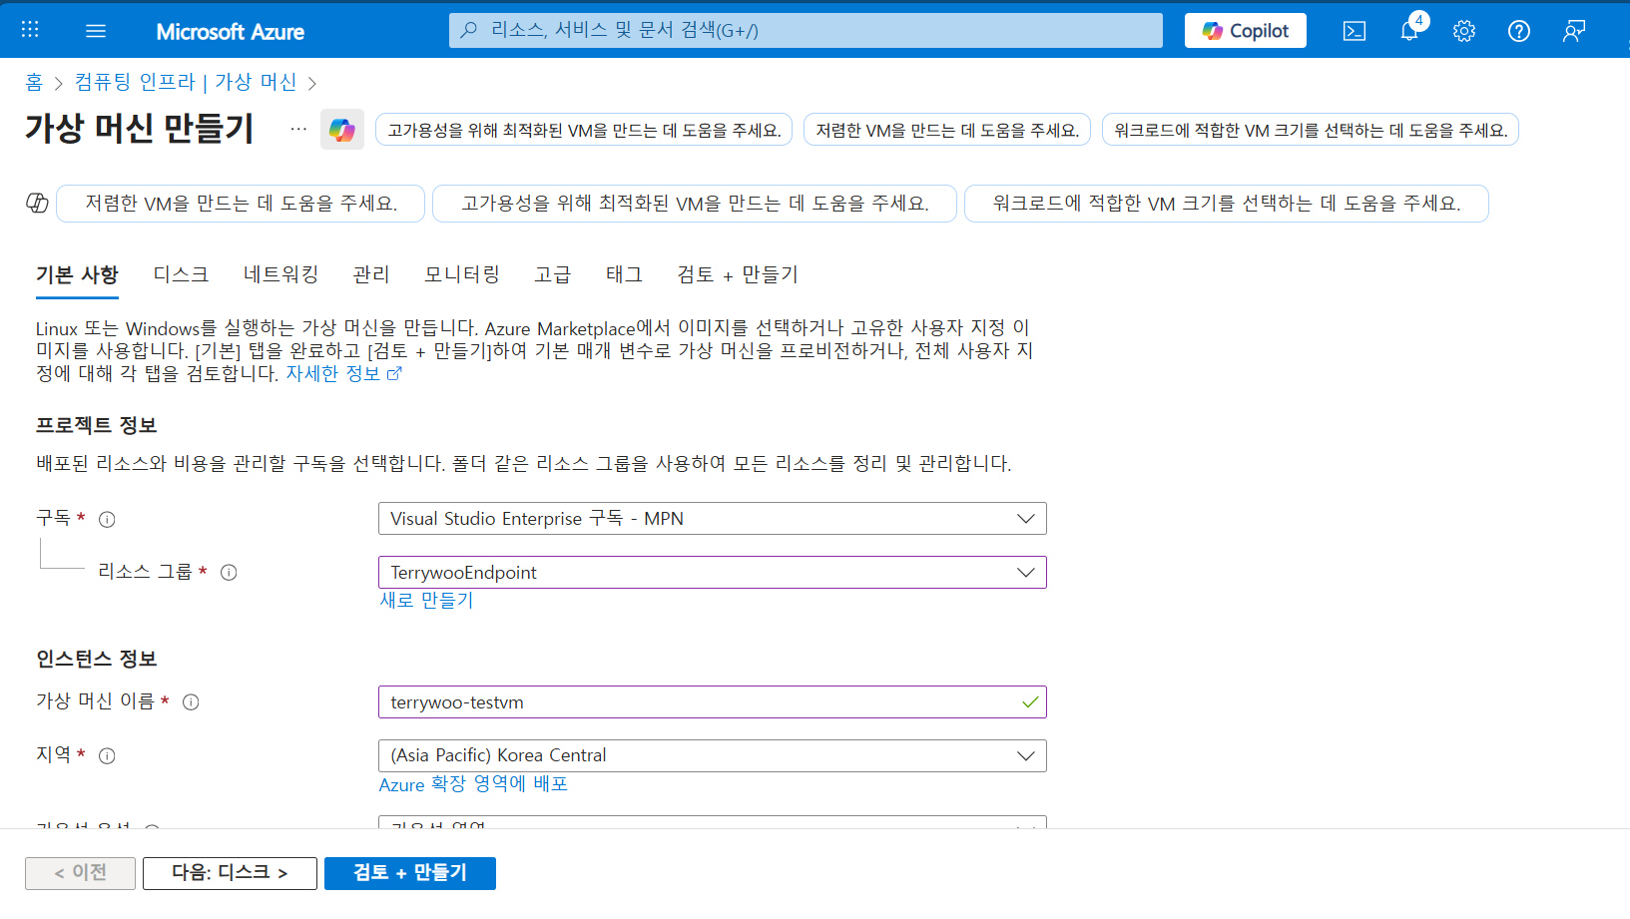Switch to the 검토 + 만들기 tab
This screenshot has height=919, width=1630.
(738, 274)
